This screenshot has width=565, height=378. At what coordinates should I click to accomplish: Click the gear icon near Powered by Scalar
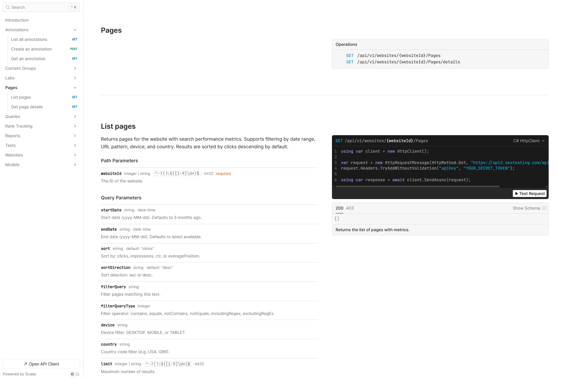(72, 374)
